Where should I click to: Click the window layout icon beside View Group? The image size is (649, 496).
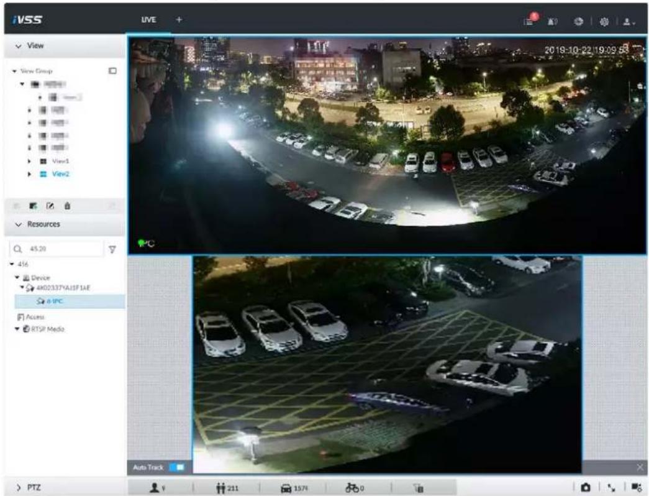tap(112, 71)
